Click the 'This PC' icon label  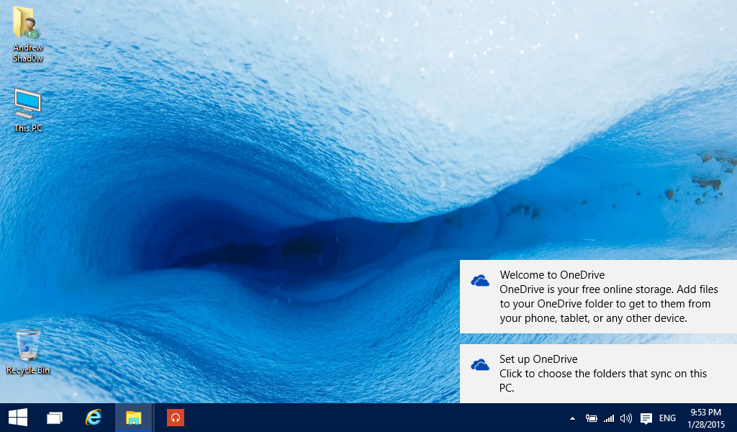tap(28, 128)
